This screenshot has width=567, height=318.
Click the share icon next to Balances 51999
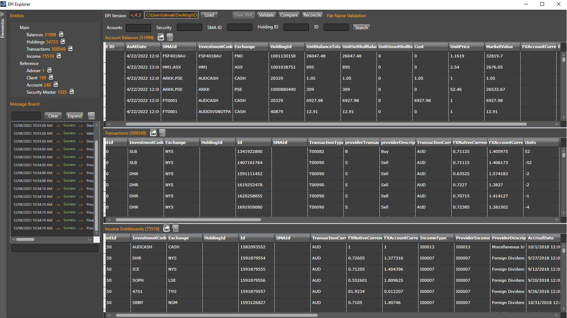(61, 34)
